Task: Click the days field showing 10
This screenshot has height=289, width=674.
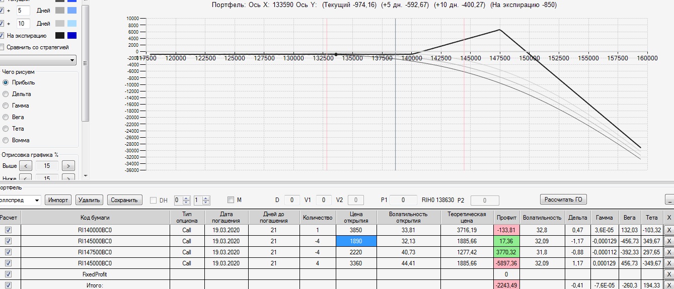Action: pos(23,23)
